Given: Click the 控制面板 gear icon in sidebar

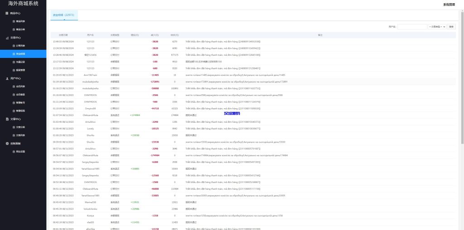Looking at the screenshot, I should [x=6, y=144].
